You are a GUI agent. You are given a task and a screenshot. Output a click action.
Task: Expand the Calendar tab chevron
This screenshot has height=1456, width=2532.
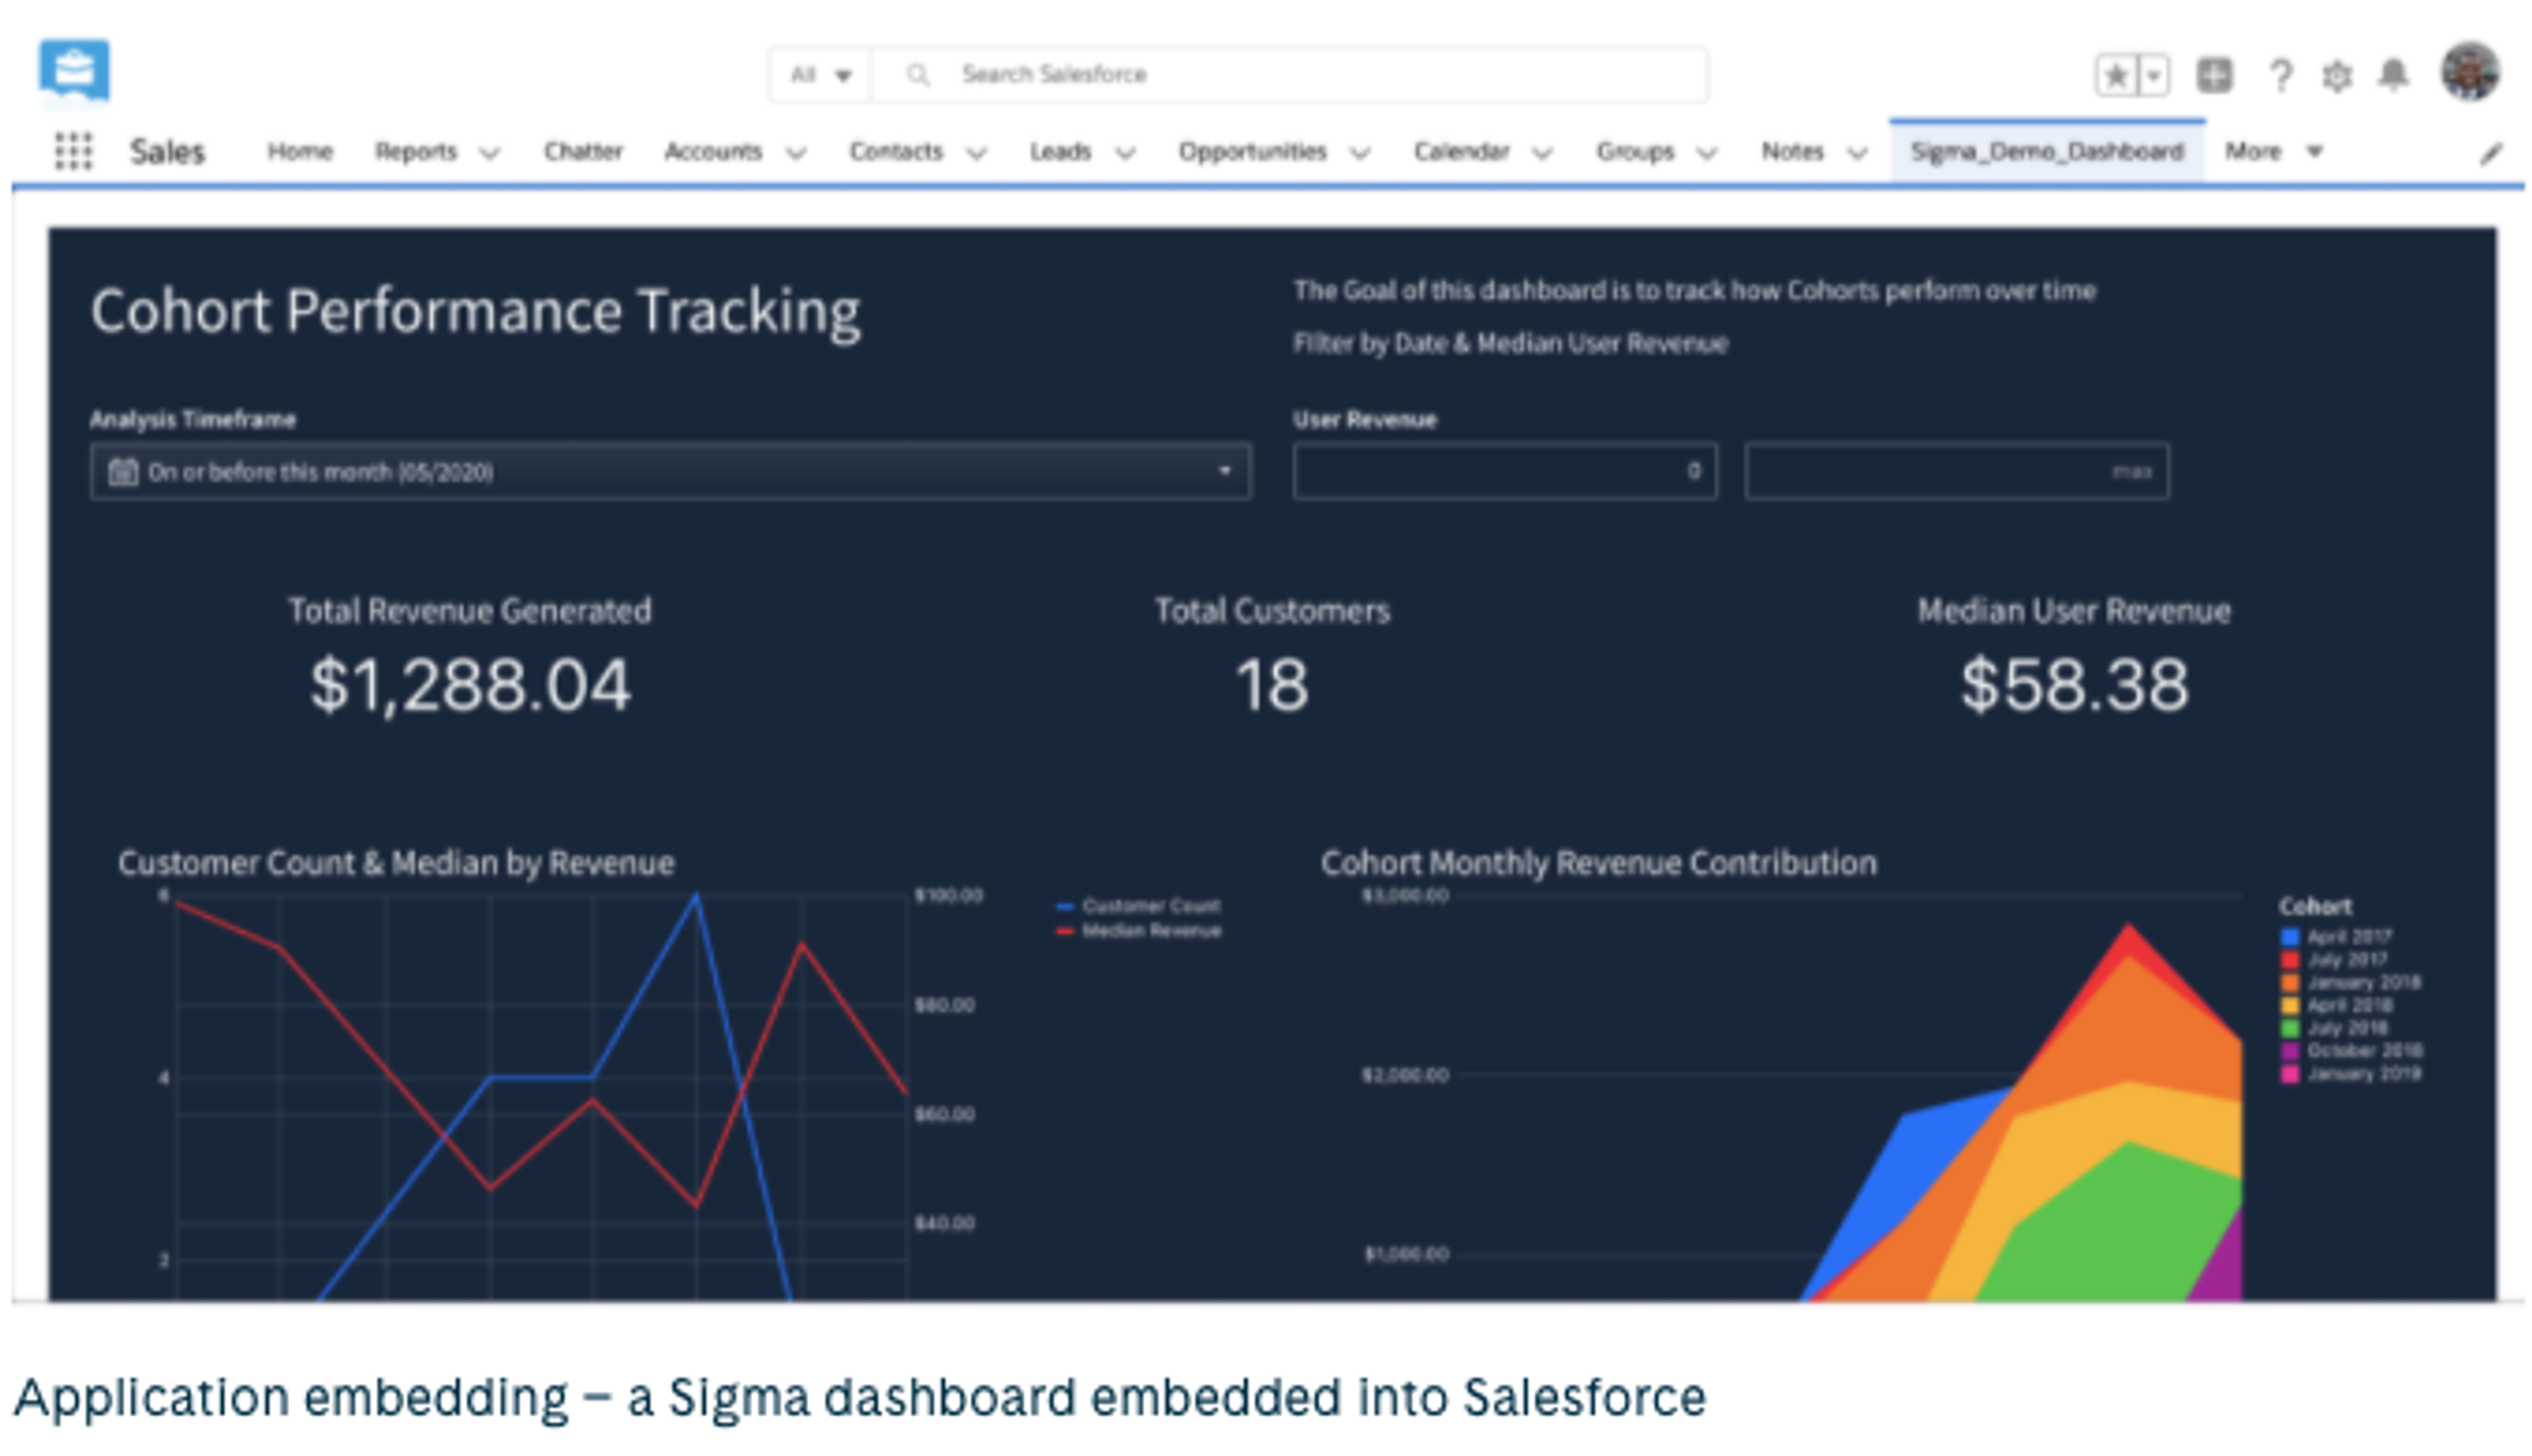point(1543,153)
